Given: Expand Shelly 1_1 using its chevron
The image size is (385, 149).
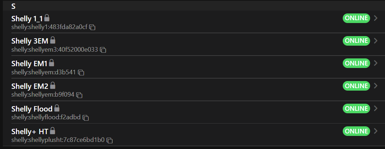Looking at the screenshot, I should pyautogui.click(x=376, y=18).
